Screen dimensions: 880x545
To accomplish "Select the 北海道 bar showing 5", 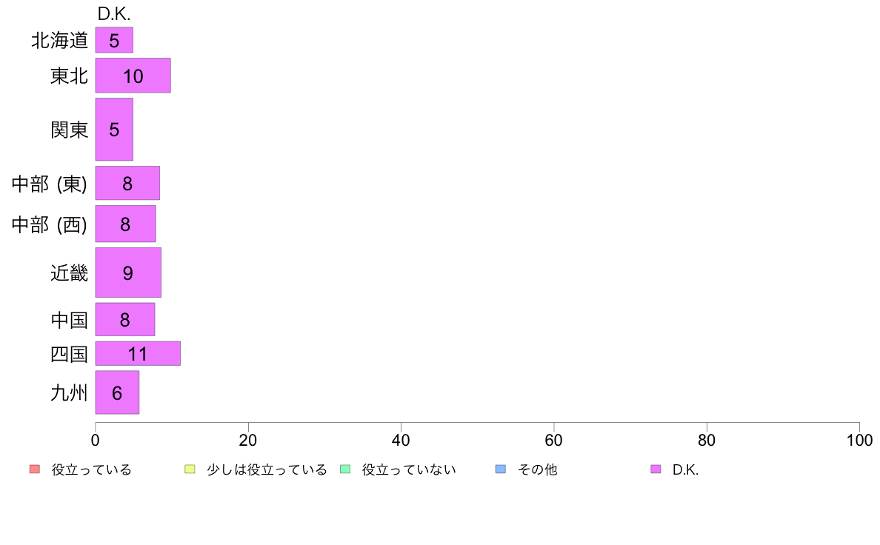I will tap(114, 40).
